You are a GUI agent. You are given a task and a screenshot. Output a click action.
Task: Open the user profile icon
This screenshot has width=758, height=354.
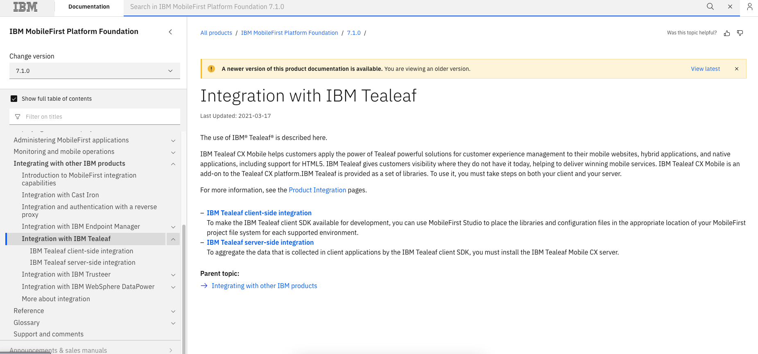pyautogui.click(x=749, y=7)
